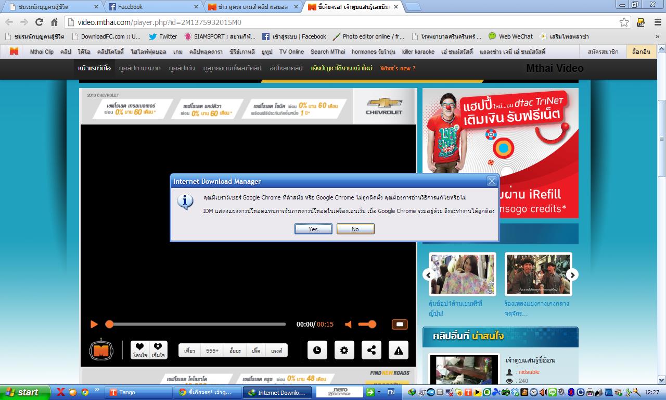Image resolution: width=666 pixels, height=400 pixels.
Task: Show next clips with the carousel right arrow
Action: click(572, 275)
